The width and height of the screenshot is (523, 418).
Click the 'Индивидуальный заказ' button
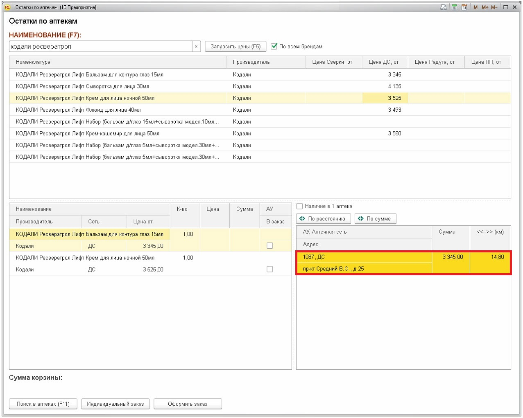[x=115, y=404]
